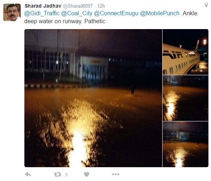Viewport: 211px width, 181px height.
Task: Open the large flooded runway photo
Action: (93, 98)
